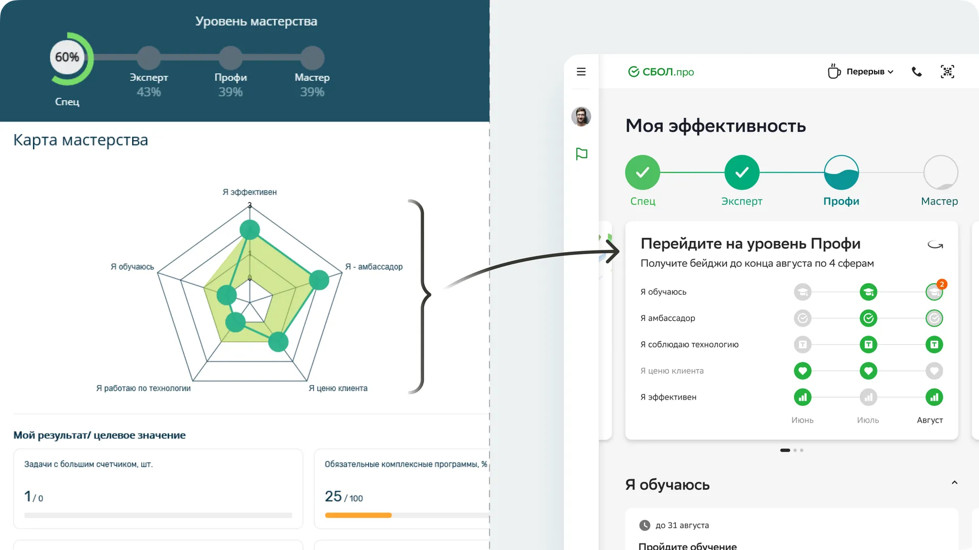Click the 25/100 orange progress bar

point(358,515)
